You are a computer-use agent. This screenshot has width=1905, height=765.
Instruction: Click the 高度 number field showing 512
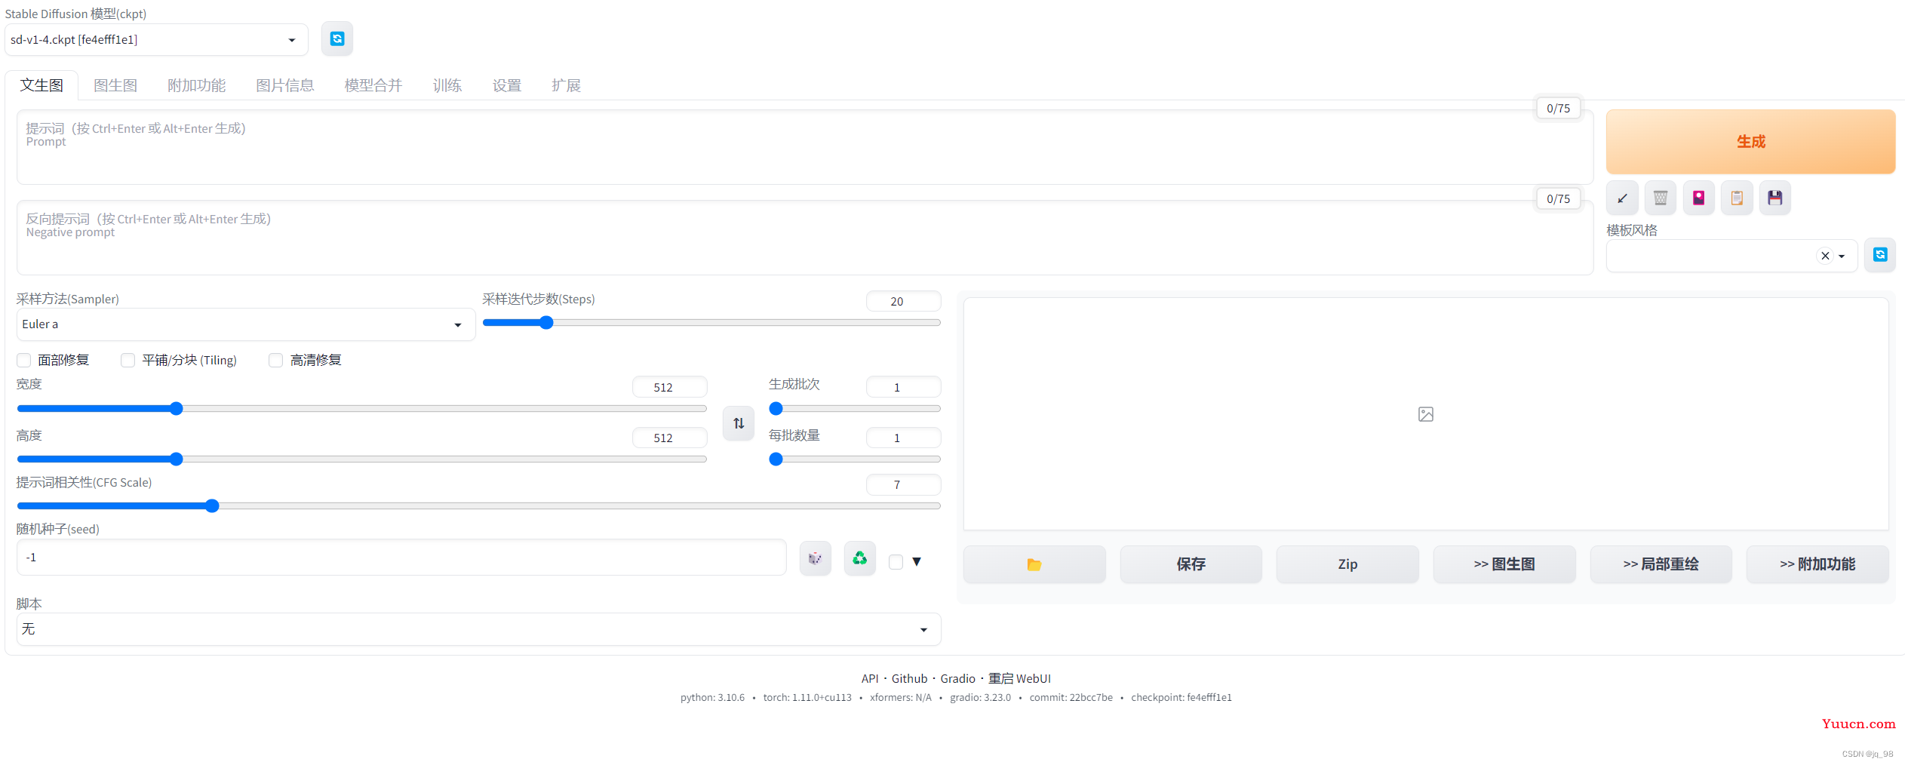tap(669, 438)
